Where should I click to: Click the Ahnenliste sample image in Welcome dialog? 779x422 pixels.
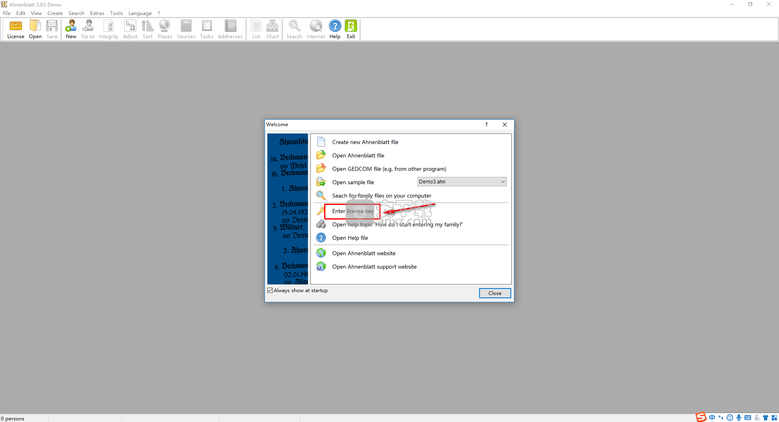coord(288,209)
